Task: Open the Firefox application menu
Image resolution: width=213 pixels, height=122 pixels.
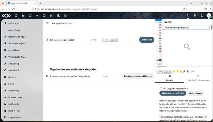Action: (x=210, y=9)
